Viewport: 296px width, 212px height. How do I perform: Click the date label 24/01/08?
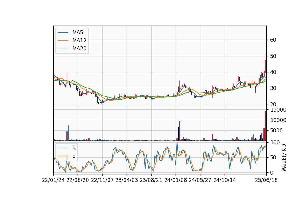click(x=175, y=180)
